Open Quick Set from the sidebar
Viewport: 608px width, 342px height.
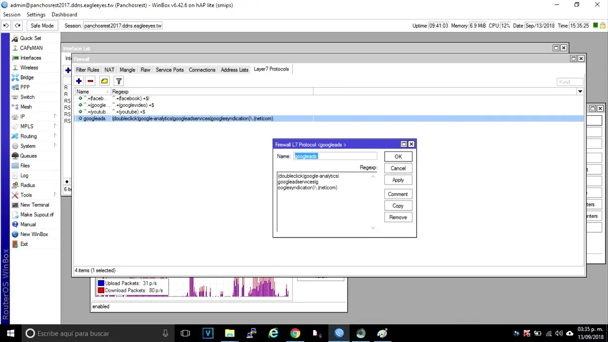point(30,38)
